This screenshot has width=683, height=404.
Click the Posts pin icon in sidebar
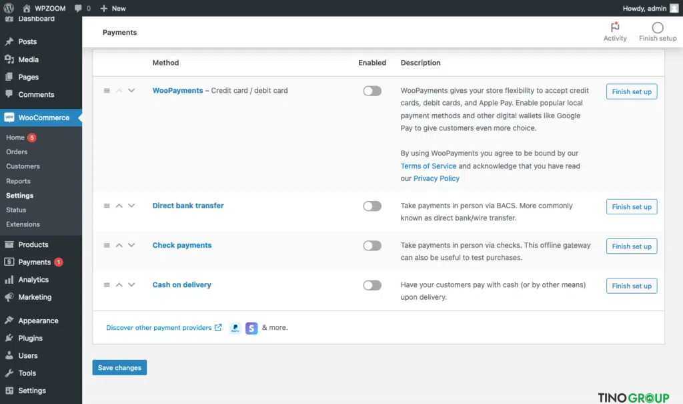9,41
